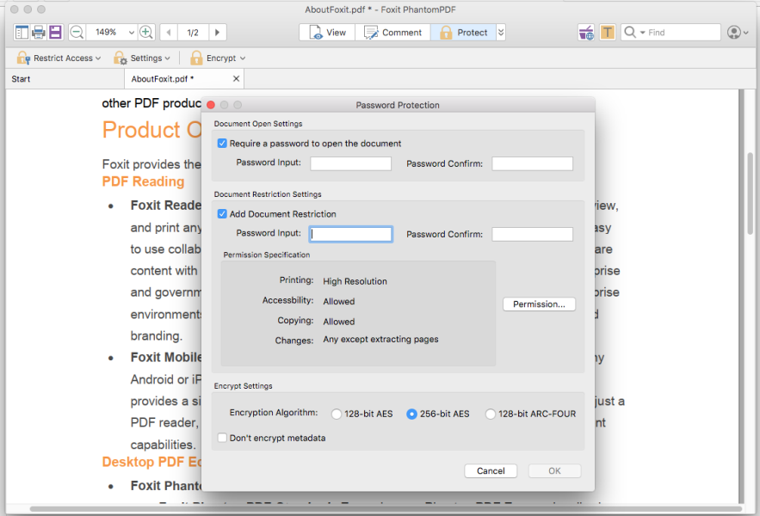Screen dimensions: 760x516
Task: Open the Find options dropdown arrow
Action: click(643, 33)
